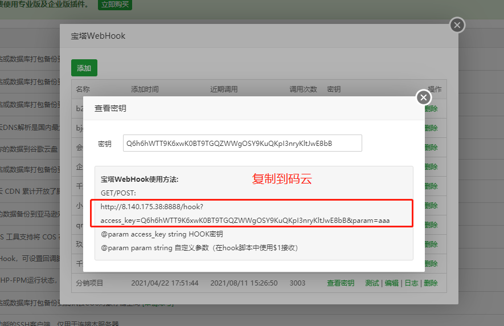
Task: Click the 立即购买 button at top
Action: coord(114,5)
